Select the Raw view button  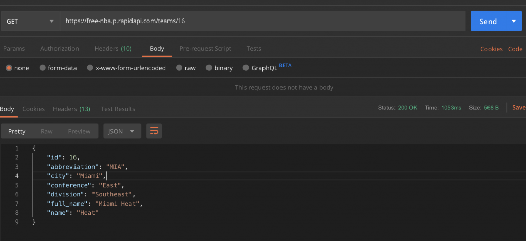(x=47, y=131)
